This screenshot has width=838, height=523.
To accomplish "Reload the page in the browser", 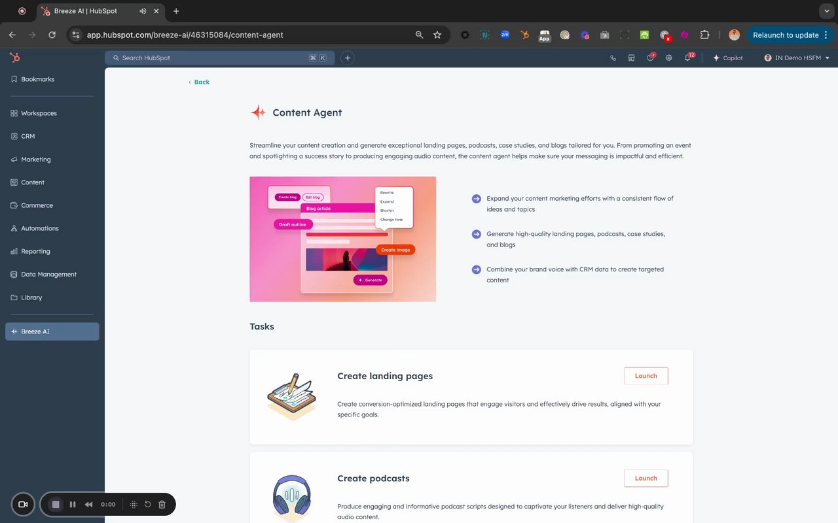I will click(x=52, y=35).
